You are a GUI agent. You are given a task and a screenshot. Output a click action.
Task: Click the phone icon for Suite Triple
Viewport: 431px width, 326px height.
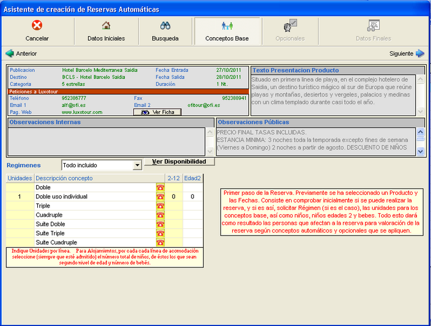coord(160,233)
